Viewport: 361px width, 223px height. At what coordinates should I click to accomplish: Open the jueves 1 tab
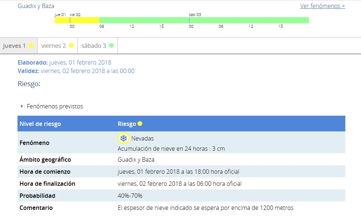15,46
